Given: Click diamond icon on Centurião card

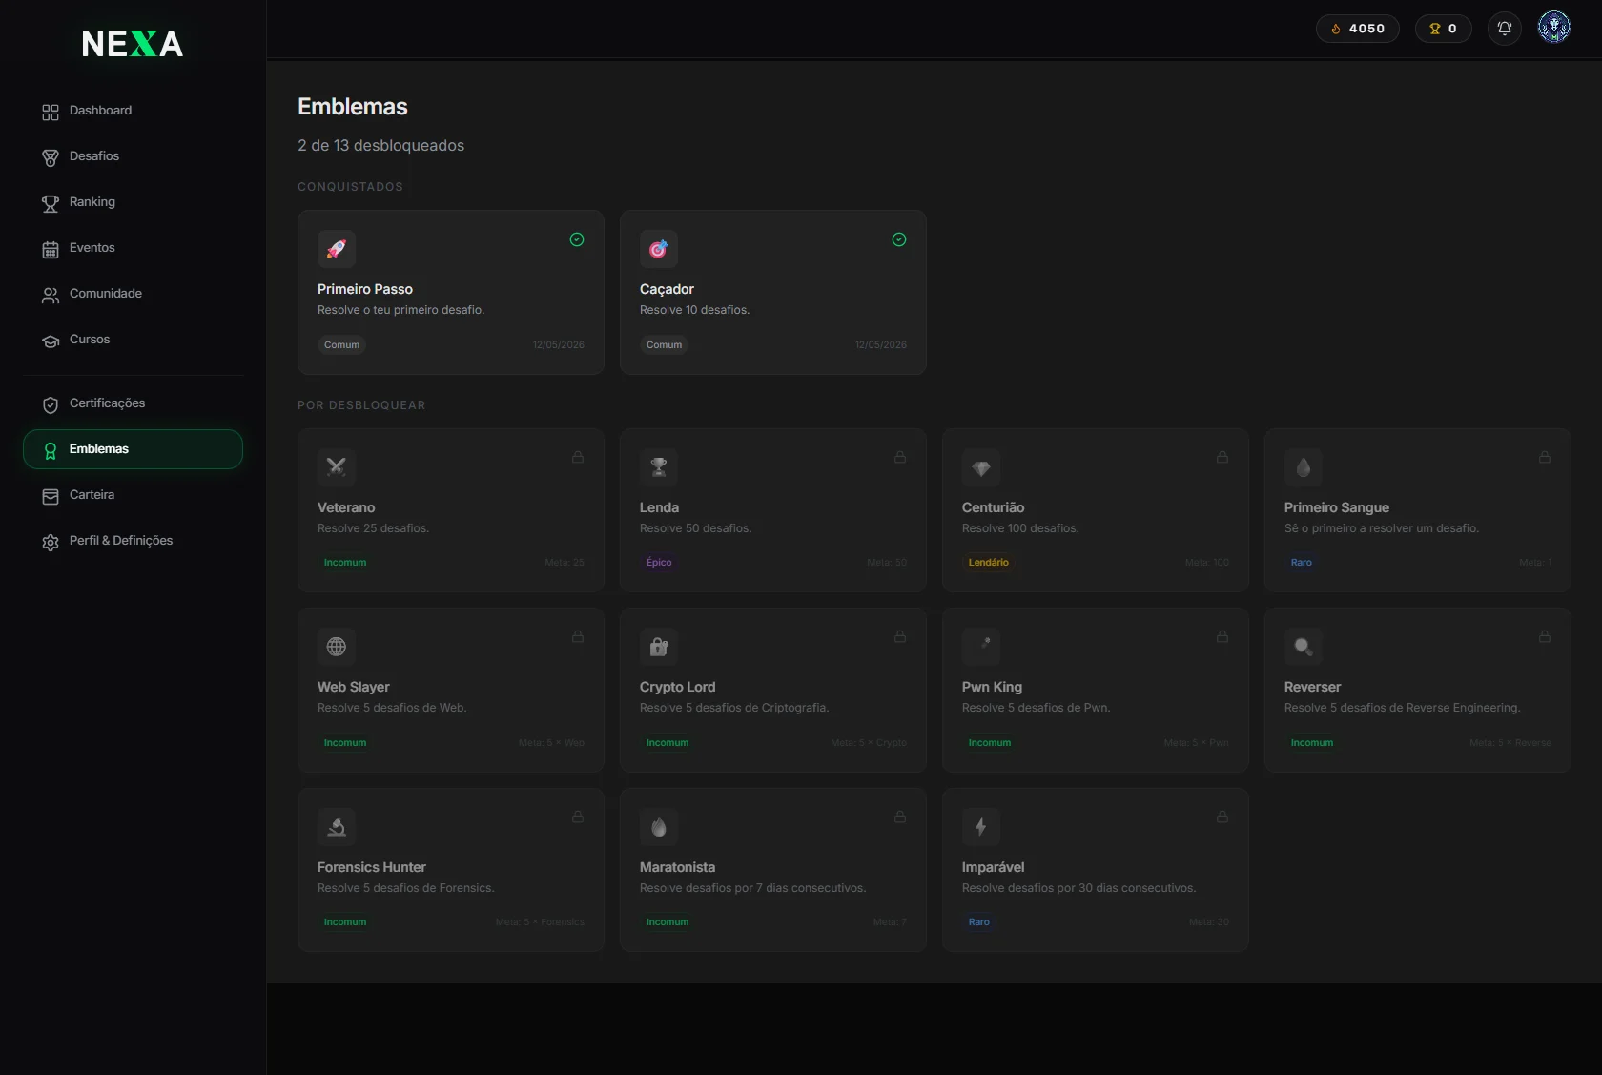Looking at the screenshot, I should 981,467.
